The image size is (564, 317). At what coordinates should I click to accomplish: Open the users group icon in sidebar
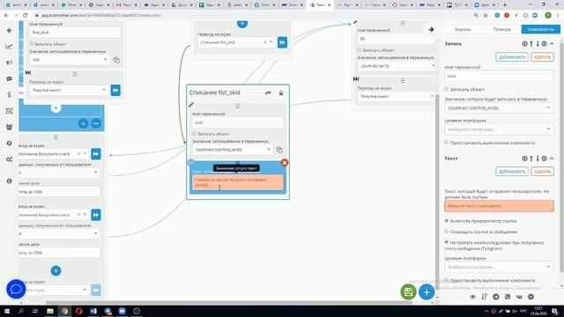[10, 127]
